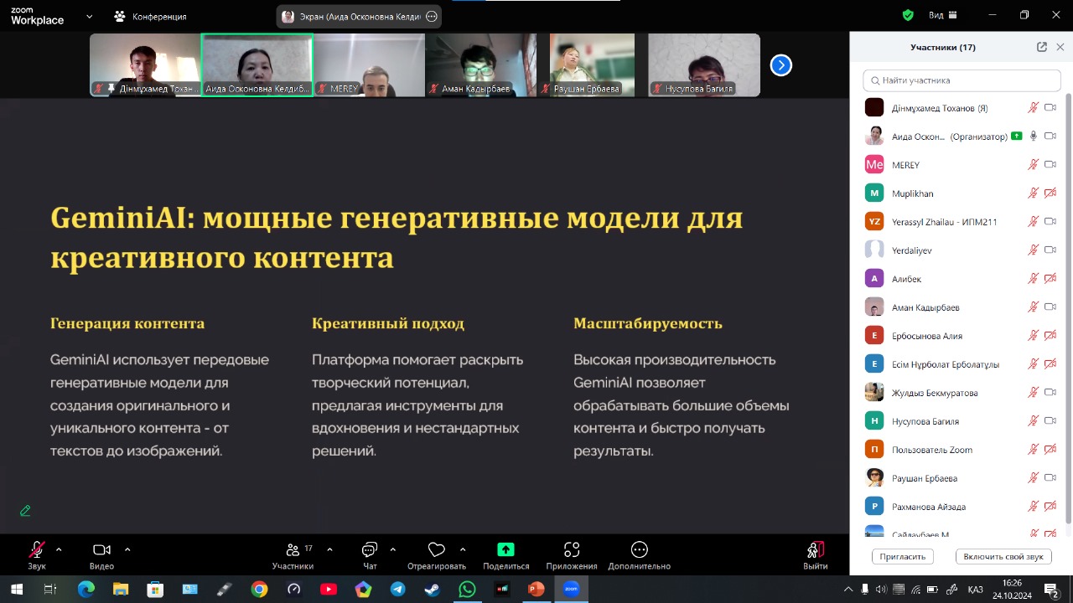Click the Найти участника search field

[962, 80]
